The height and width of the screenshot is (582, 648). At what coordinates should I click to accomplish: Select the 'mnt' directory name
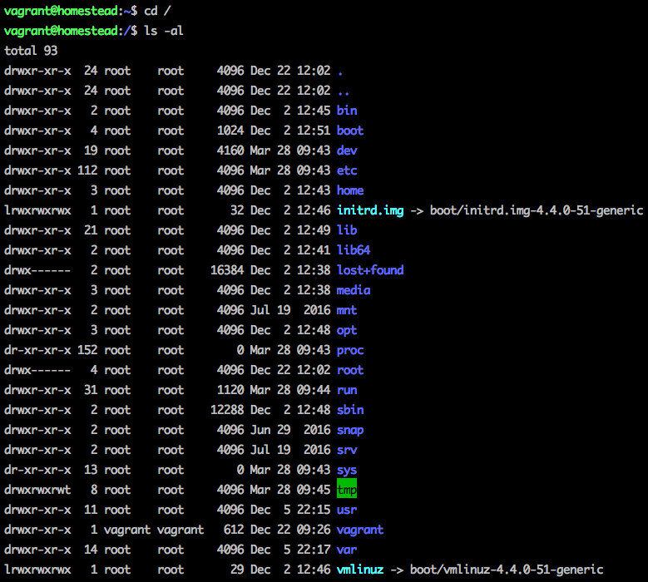(x=347, y=310)
